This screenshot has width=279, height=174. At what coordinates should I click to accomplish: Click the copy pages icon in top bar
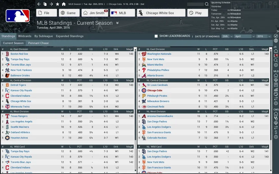[x=45, y=4]
